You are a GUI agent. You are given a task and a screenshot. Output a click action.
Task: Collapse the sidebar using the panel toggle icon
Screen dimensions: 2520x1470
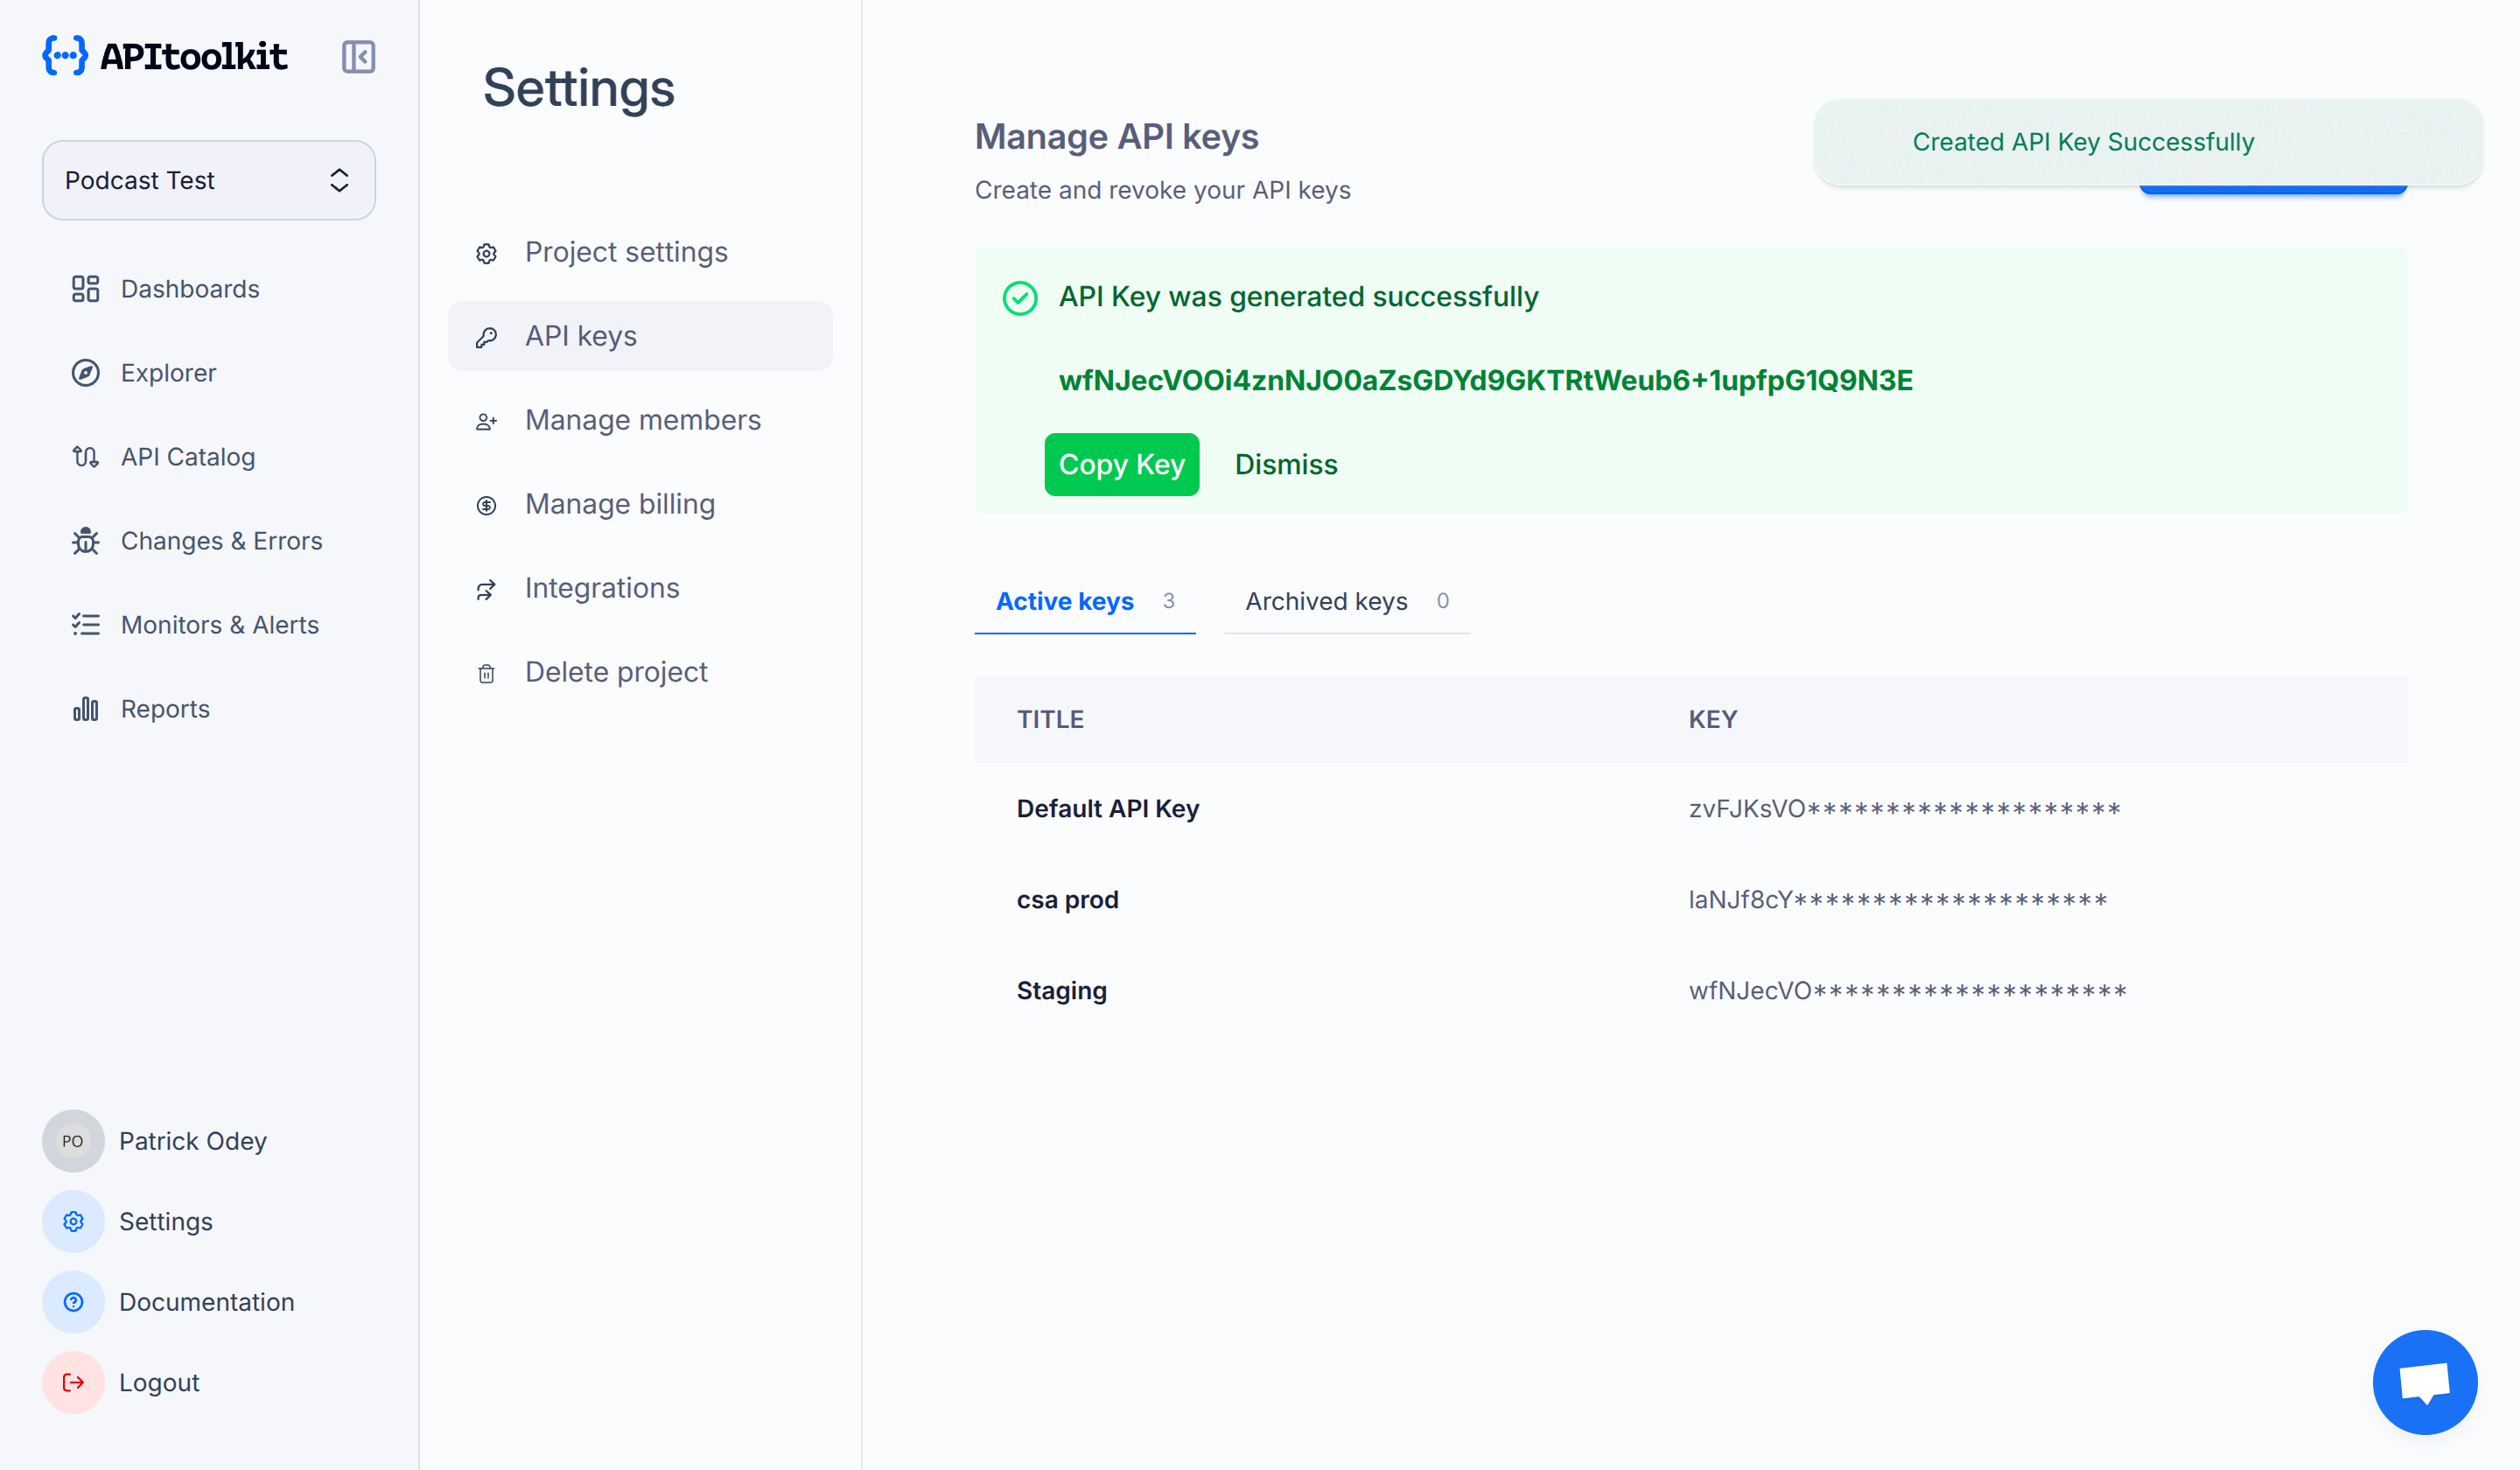[358, 57]
